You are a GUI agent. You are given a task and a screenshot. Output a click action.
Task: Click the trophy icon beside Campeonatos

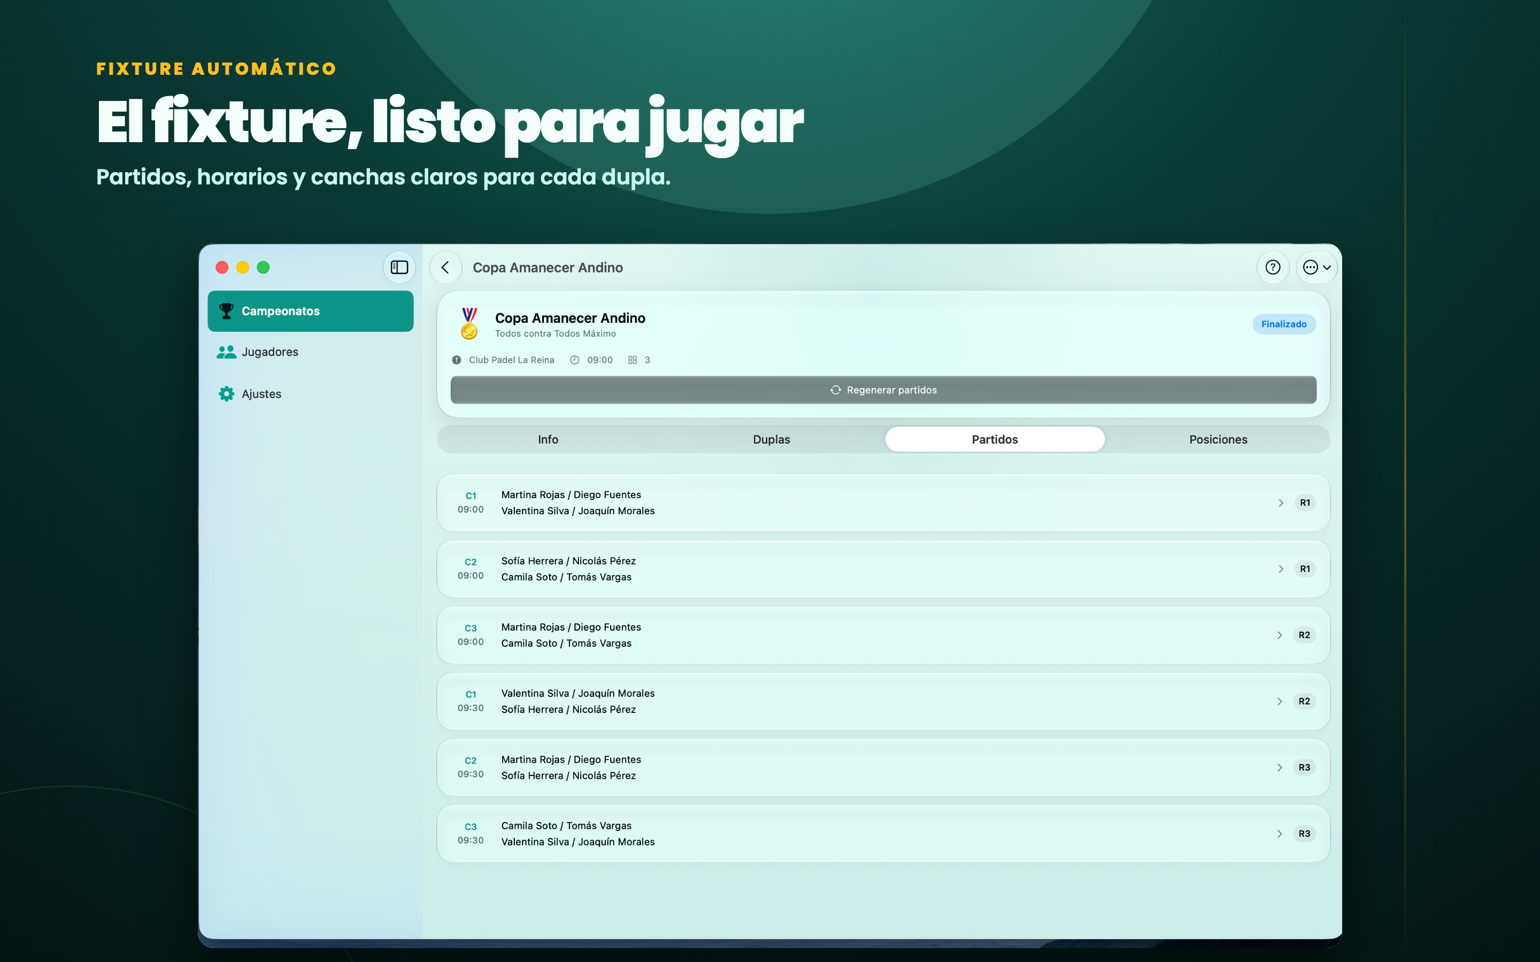(x=226, y=311)
